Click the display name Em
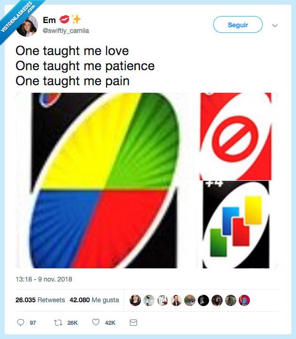Screen dimensions: 296x339 click(x=49, y=20)
